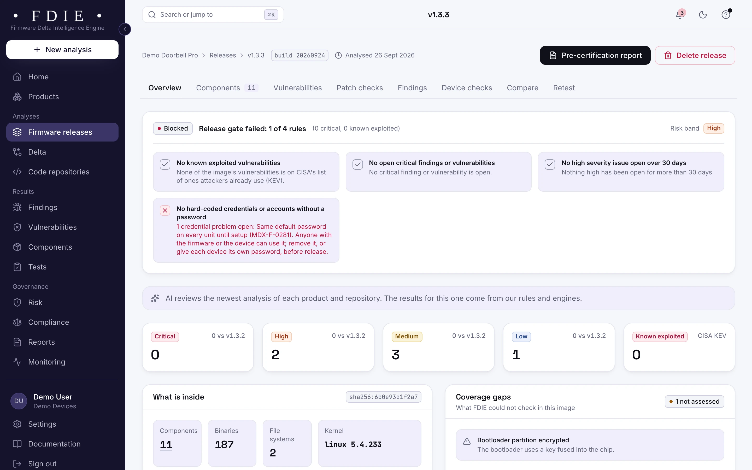Switch to the Findings tab

pos(412,88)
